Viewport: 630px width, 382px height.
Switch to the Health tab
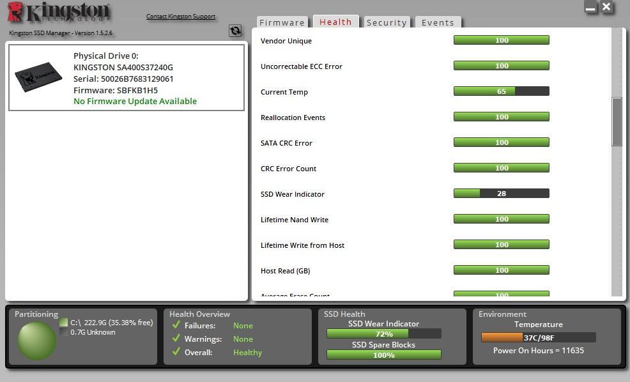click(x=335, y=22)
